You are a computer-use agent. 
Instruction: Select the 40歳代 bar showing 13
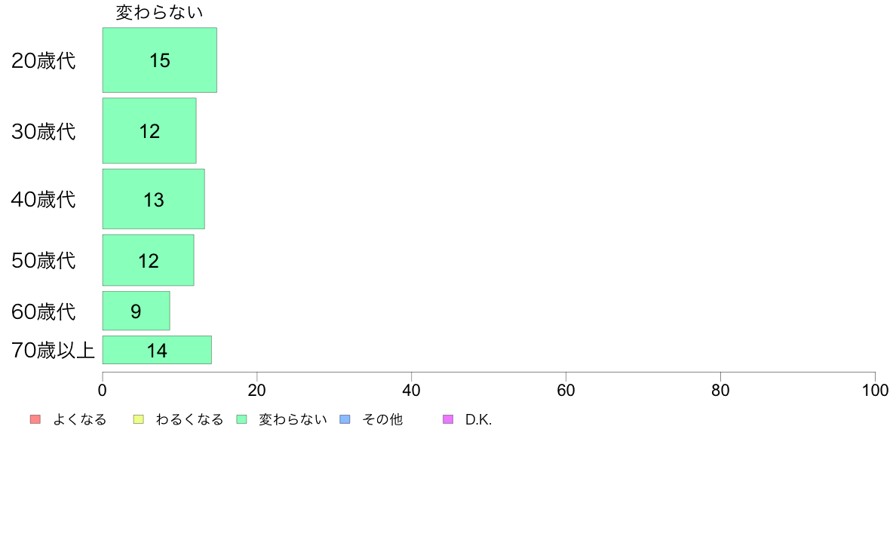(154, 199)
